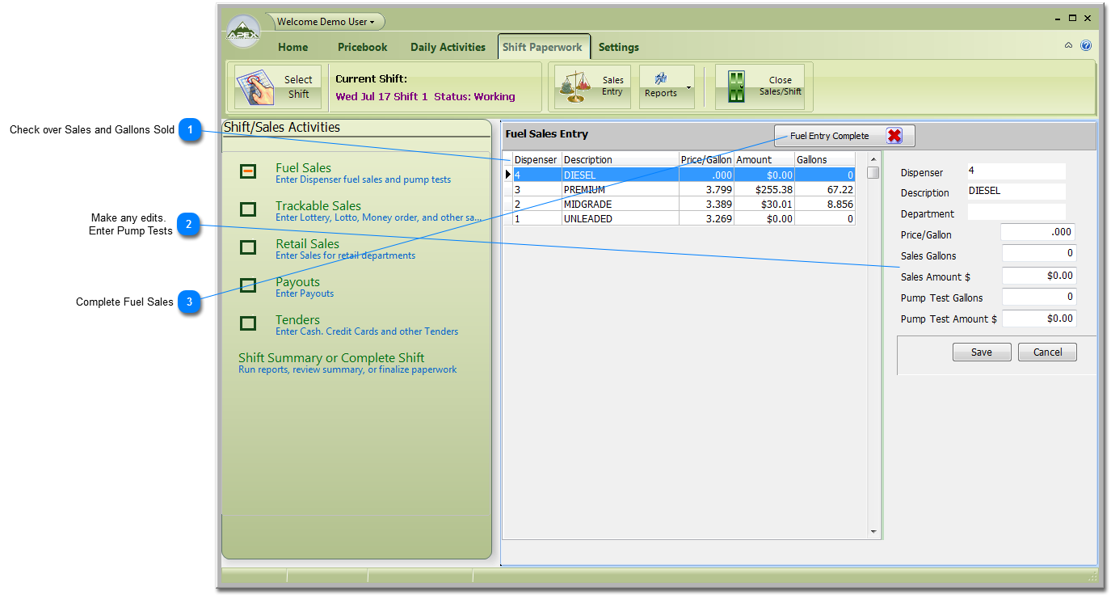The image size is (1111, 595).
Task: Toggle the Fuel Sales checkbox
Action: [248, 171]
